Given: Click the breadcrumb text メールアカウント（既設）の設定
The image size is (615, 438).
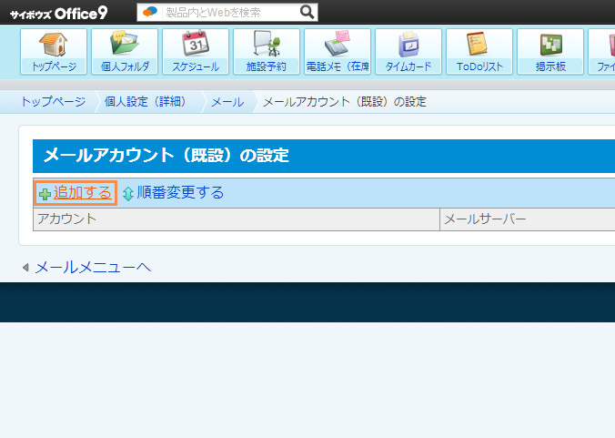Looking at the screenshot, I should point(345,102).
